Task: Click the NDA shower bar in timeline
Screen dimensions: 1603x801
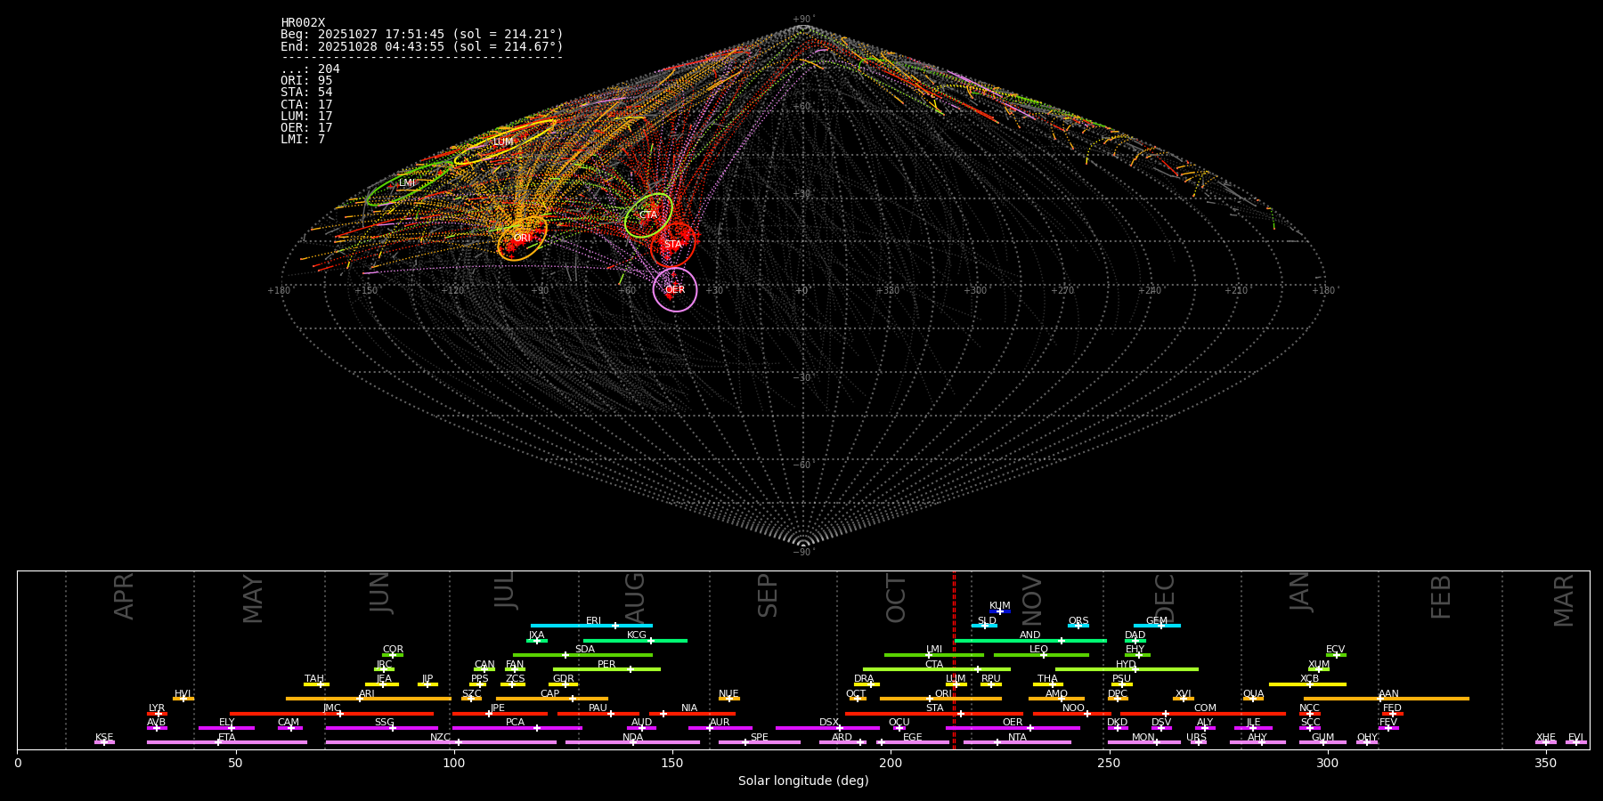Action: pyautogui.click(x=632, y=742)
